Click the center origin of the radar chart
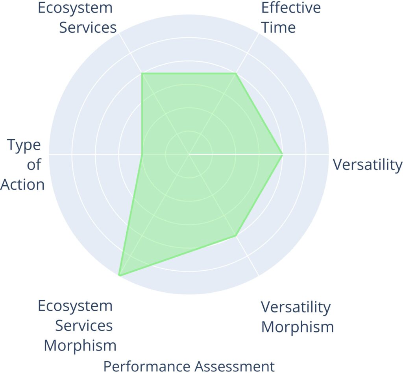 (189, 154)
